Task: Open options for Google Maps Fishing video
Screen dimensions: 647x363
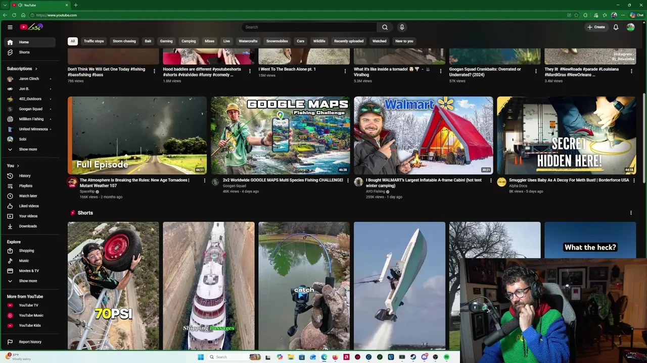Action: click(348, 180)
